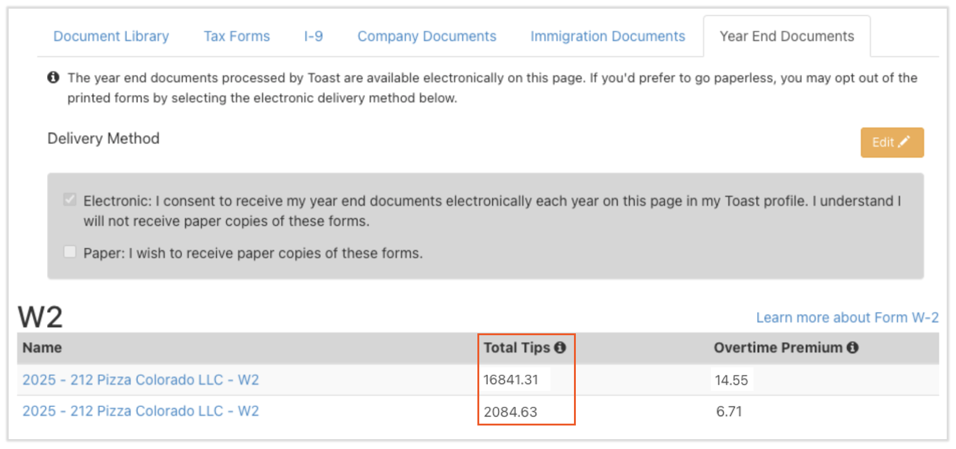956x449 pixels.
Task: Switch to the Immigration Documents tab
Action: [x=607, y=36]
